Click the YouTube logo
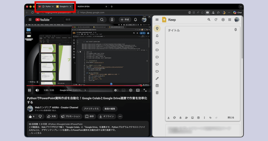268x141 pixels. tap(43, 20)
